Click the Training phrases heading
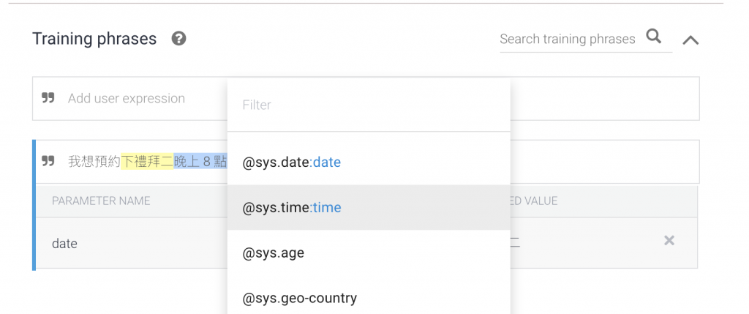Image resolution: width=749 pixels, height=314 pixels. pos(94,40)
